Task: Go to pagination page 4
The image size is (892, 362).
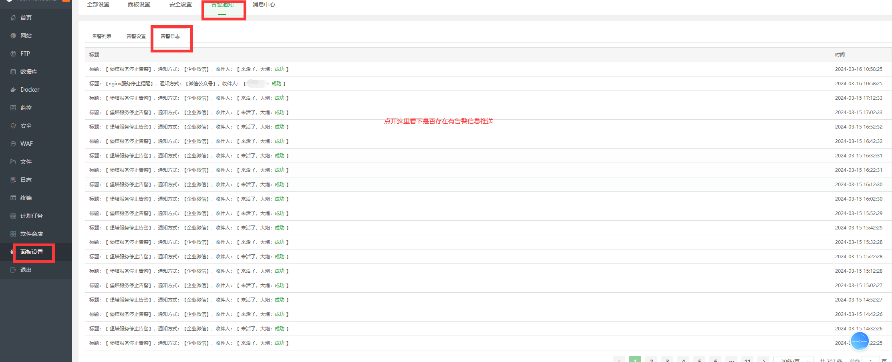Action: (x=683, y=360)
